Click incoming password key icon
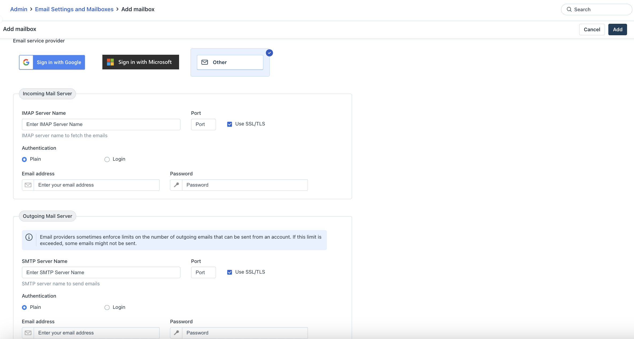Viewport: 634px width, 339px height. pos(176,185)
